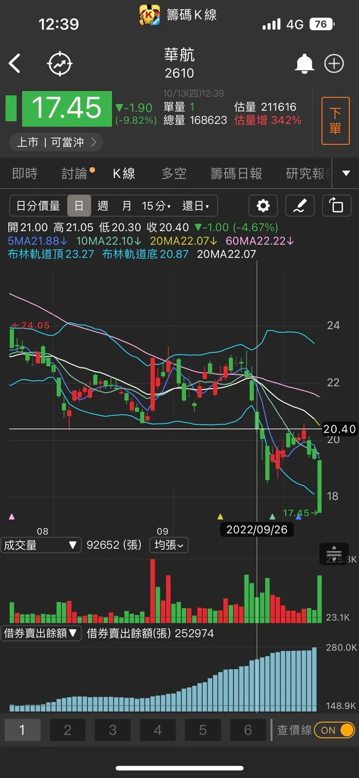Select layout preset 3
This screenshot has height=778, width=359.
click(x=113, y=730)
